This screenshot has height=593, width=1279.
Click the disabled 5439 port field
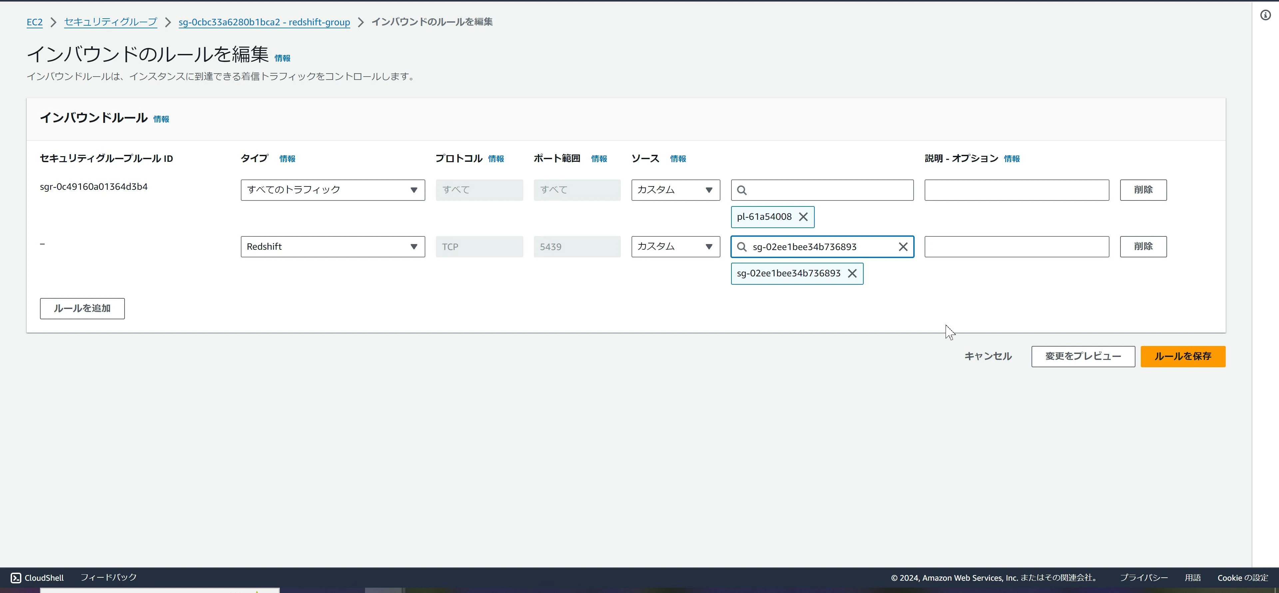[x=577, y=247]
